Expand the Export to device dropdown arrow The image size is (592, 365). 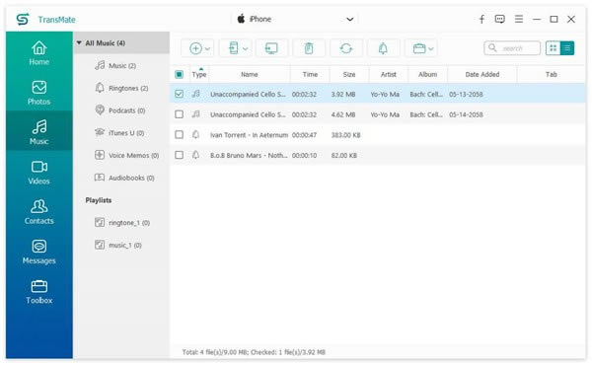[245, 48]
